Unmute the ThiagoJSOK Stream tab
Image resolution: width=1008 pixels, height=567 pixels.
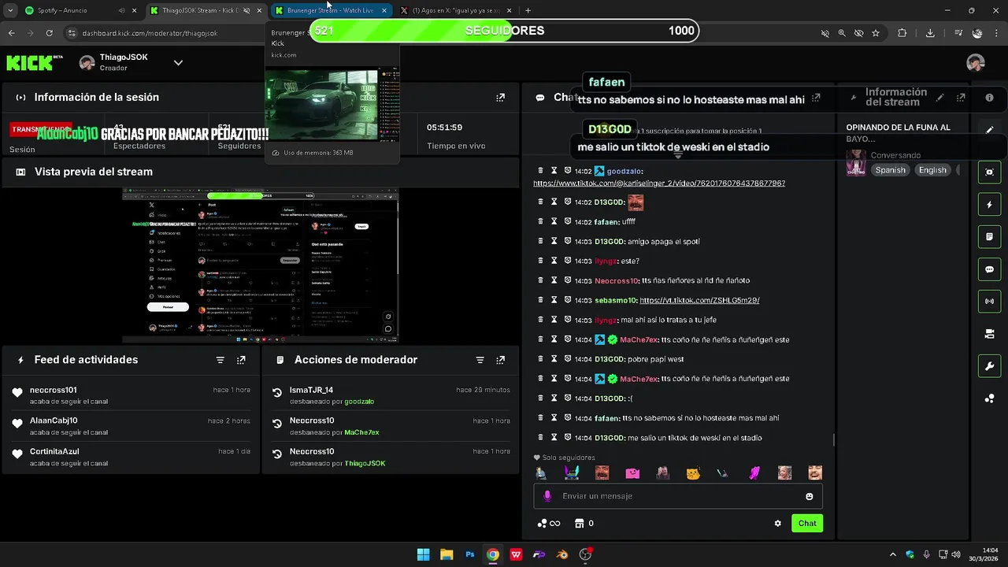pyautogui.click(x=246, y=10)
